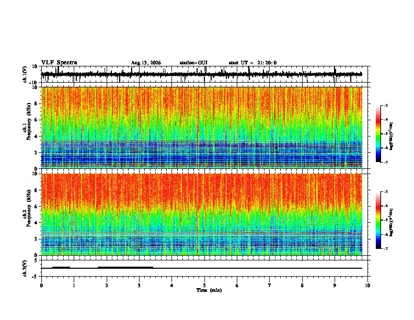The image size is (414, 320).
Task: Click the ch.1 color bar log(PSD) unit label
Action: 392,136
